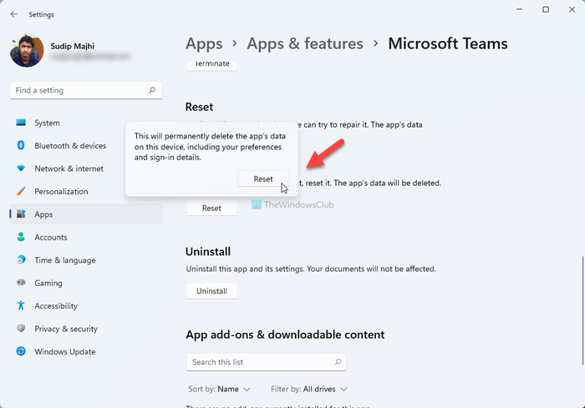
Task: Click the Terminate button
Action: click(x=211, y=64)
